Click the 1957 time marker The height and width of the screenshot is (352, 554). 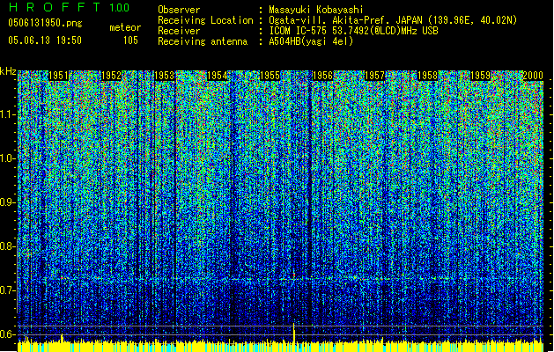point(374,76)
